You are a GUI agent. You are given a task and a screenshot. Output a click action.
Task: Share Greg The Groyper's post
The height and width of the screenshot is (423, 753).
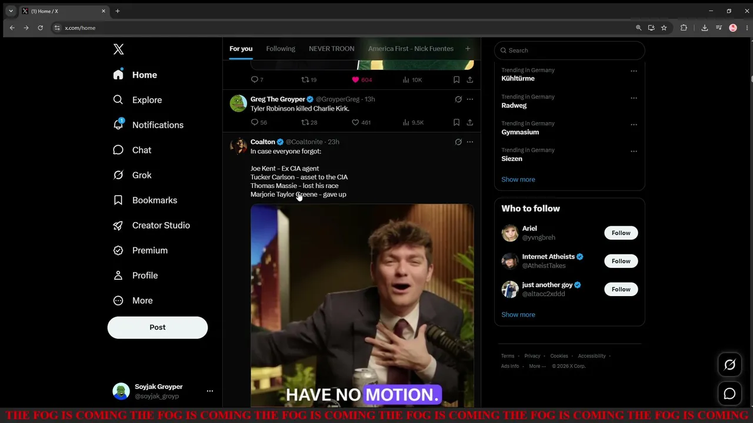click(469, 122)
